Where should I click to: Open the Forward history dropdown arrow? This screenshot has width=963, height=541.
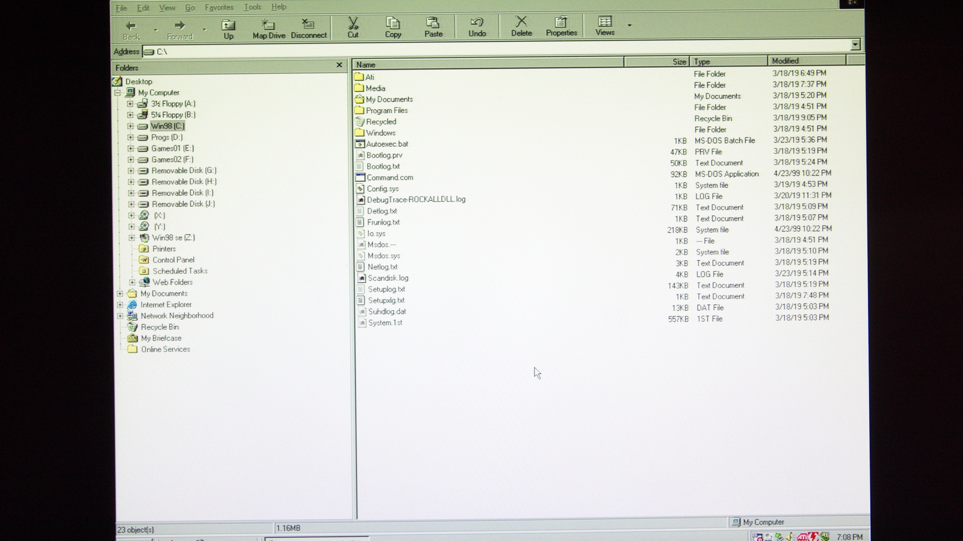(x=204, y=29)
